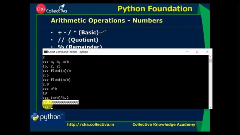The height and width of the screenshot is (135, 240).
Task: Click the selected '29.400000000000002' output
Action: point(61,102)
